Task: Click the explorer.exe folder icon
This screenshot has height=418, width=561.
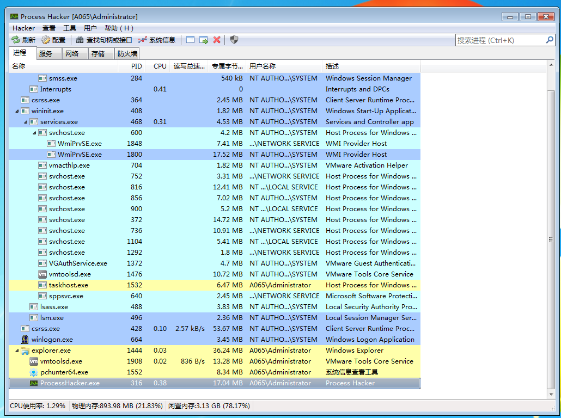Action: click(25, 351)
